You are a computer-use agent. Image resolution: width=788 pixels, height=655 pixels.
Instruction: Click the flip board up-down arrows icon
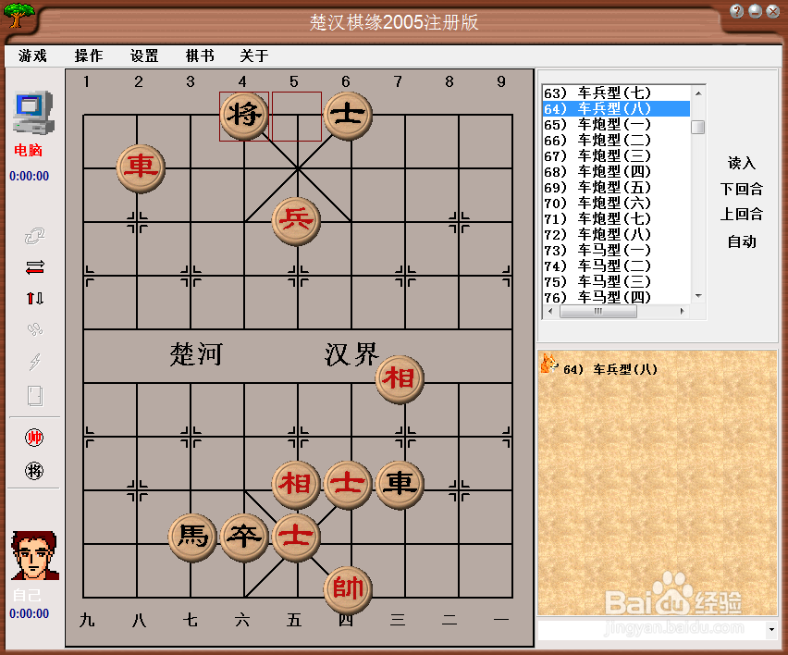click(34, 298)
